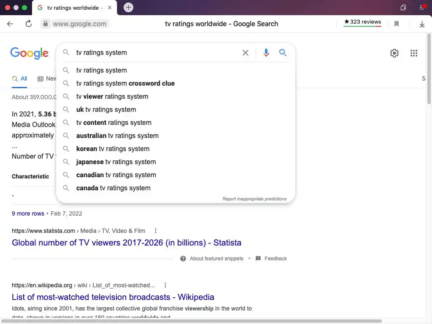Select 'canada tv ratings system' suggestion
Viewport: 432px width, 324px height.
pyautogui.click(x=175, y=188)
